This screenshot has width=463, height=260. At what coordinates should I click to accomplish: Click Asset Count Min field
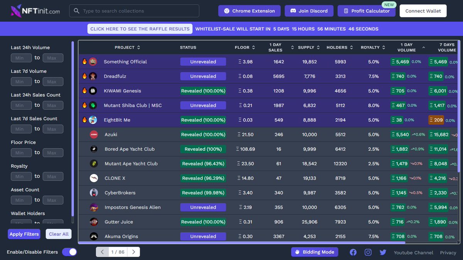click(21, 200)
